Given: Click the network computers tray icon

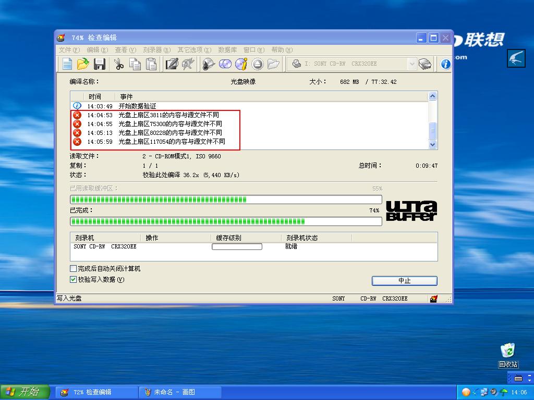Looking at the screenshot, I should click(484, 392).
